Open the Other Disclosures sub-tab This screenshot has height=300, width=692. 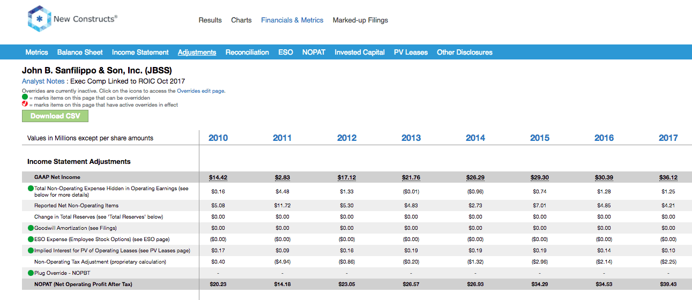coord(465,52)
